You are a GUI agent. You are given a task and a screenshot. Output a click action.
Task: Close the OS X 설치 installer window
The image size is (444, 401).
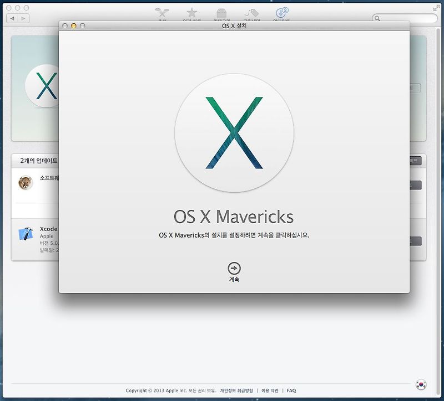(65, 25)
